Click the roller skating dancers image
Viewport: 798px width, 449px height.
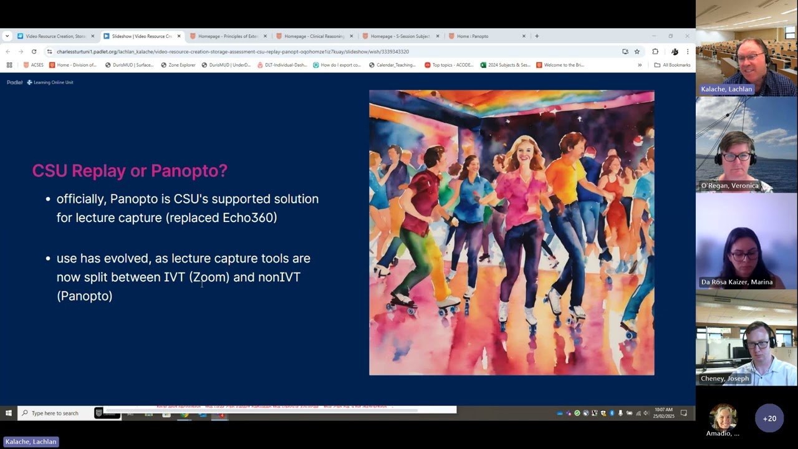point(512,233)
